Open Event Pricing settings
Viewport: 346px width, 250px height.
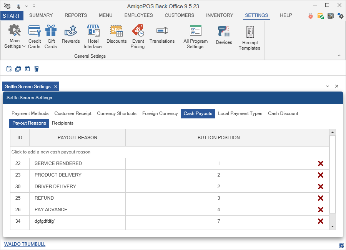click(137, 37)
